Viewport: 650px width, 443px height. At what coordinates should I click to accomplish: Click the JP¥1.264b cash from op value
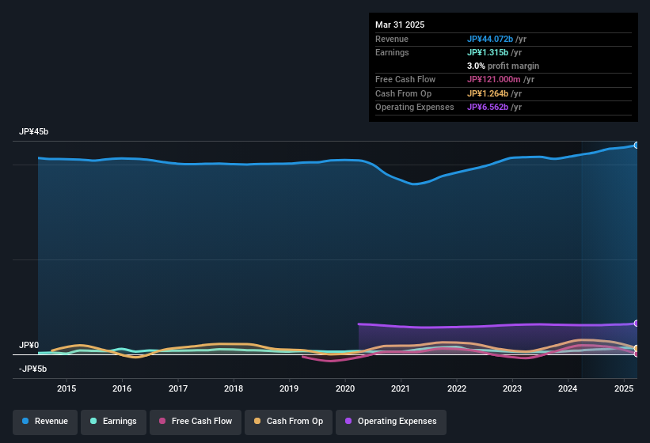(x=488, y=93)
